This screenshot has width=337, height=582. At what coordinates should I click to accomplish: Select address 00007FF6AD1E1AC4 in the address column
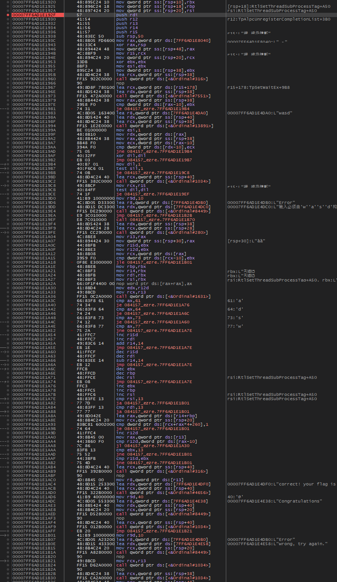click(x=34, y=484)
